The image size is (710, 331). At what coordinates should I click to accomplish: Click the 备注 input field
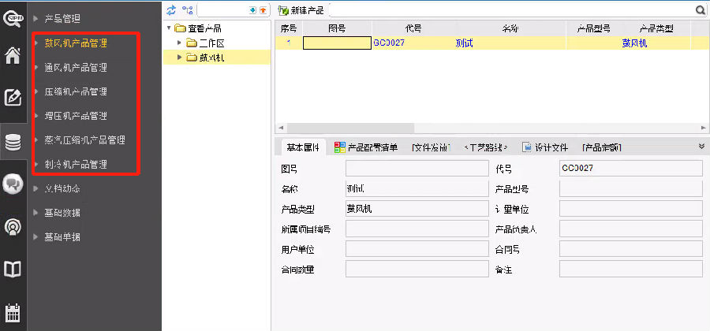631,269
